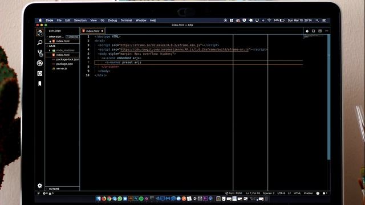Open WhatsApp from the Dock
365x205 pixels.
(x=120, y=199)
